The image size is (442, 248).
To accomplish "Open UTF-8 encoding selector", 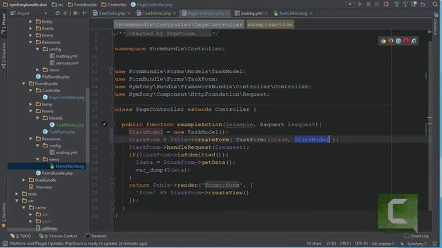I will (x=361, y=243).
